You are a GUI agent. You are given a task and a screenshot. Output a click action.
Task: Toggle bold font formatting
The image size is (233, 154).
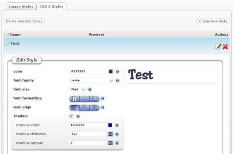click(x=74, y=99)
